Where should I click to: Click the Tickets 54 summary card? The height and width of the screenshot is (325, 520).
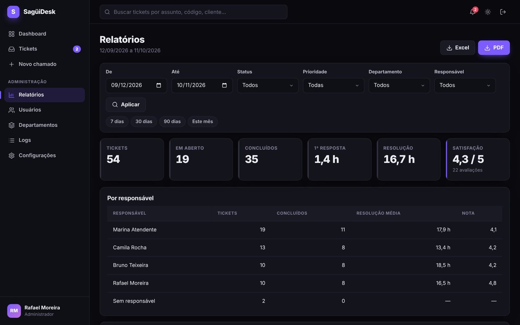pyautogui.click(x=132, y=160)
